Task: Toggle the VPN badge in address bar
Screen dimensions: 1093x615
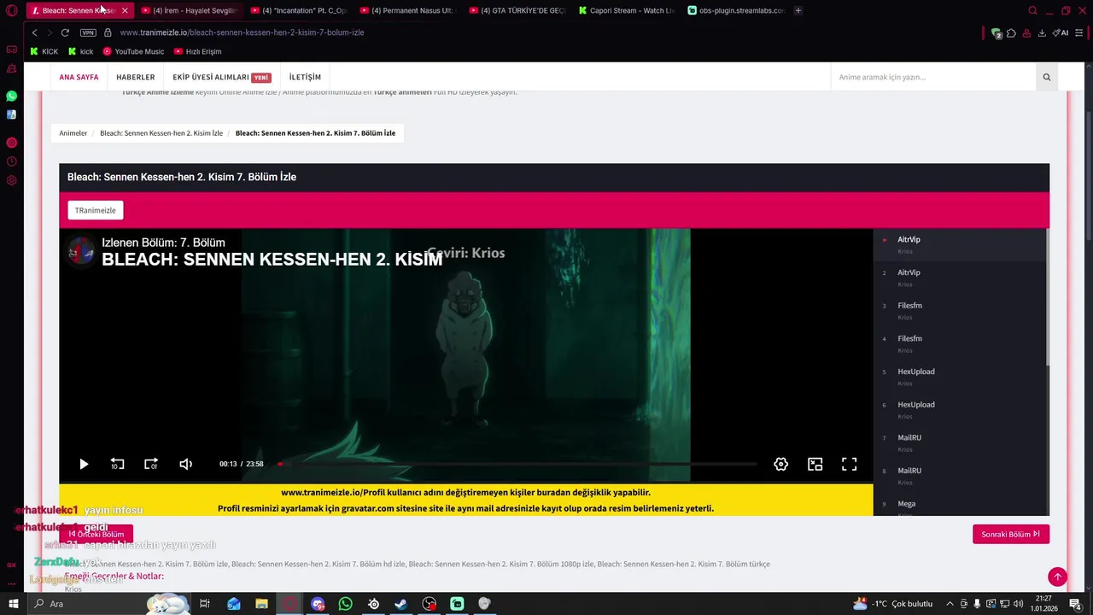Action: pyautogui.click(x=88, y=32)
